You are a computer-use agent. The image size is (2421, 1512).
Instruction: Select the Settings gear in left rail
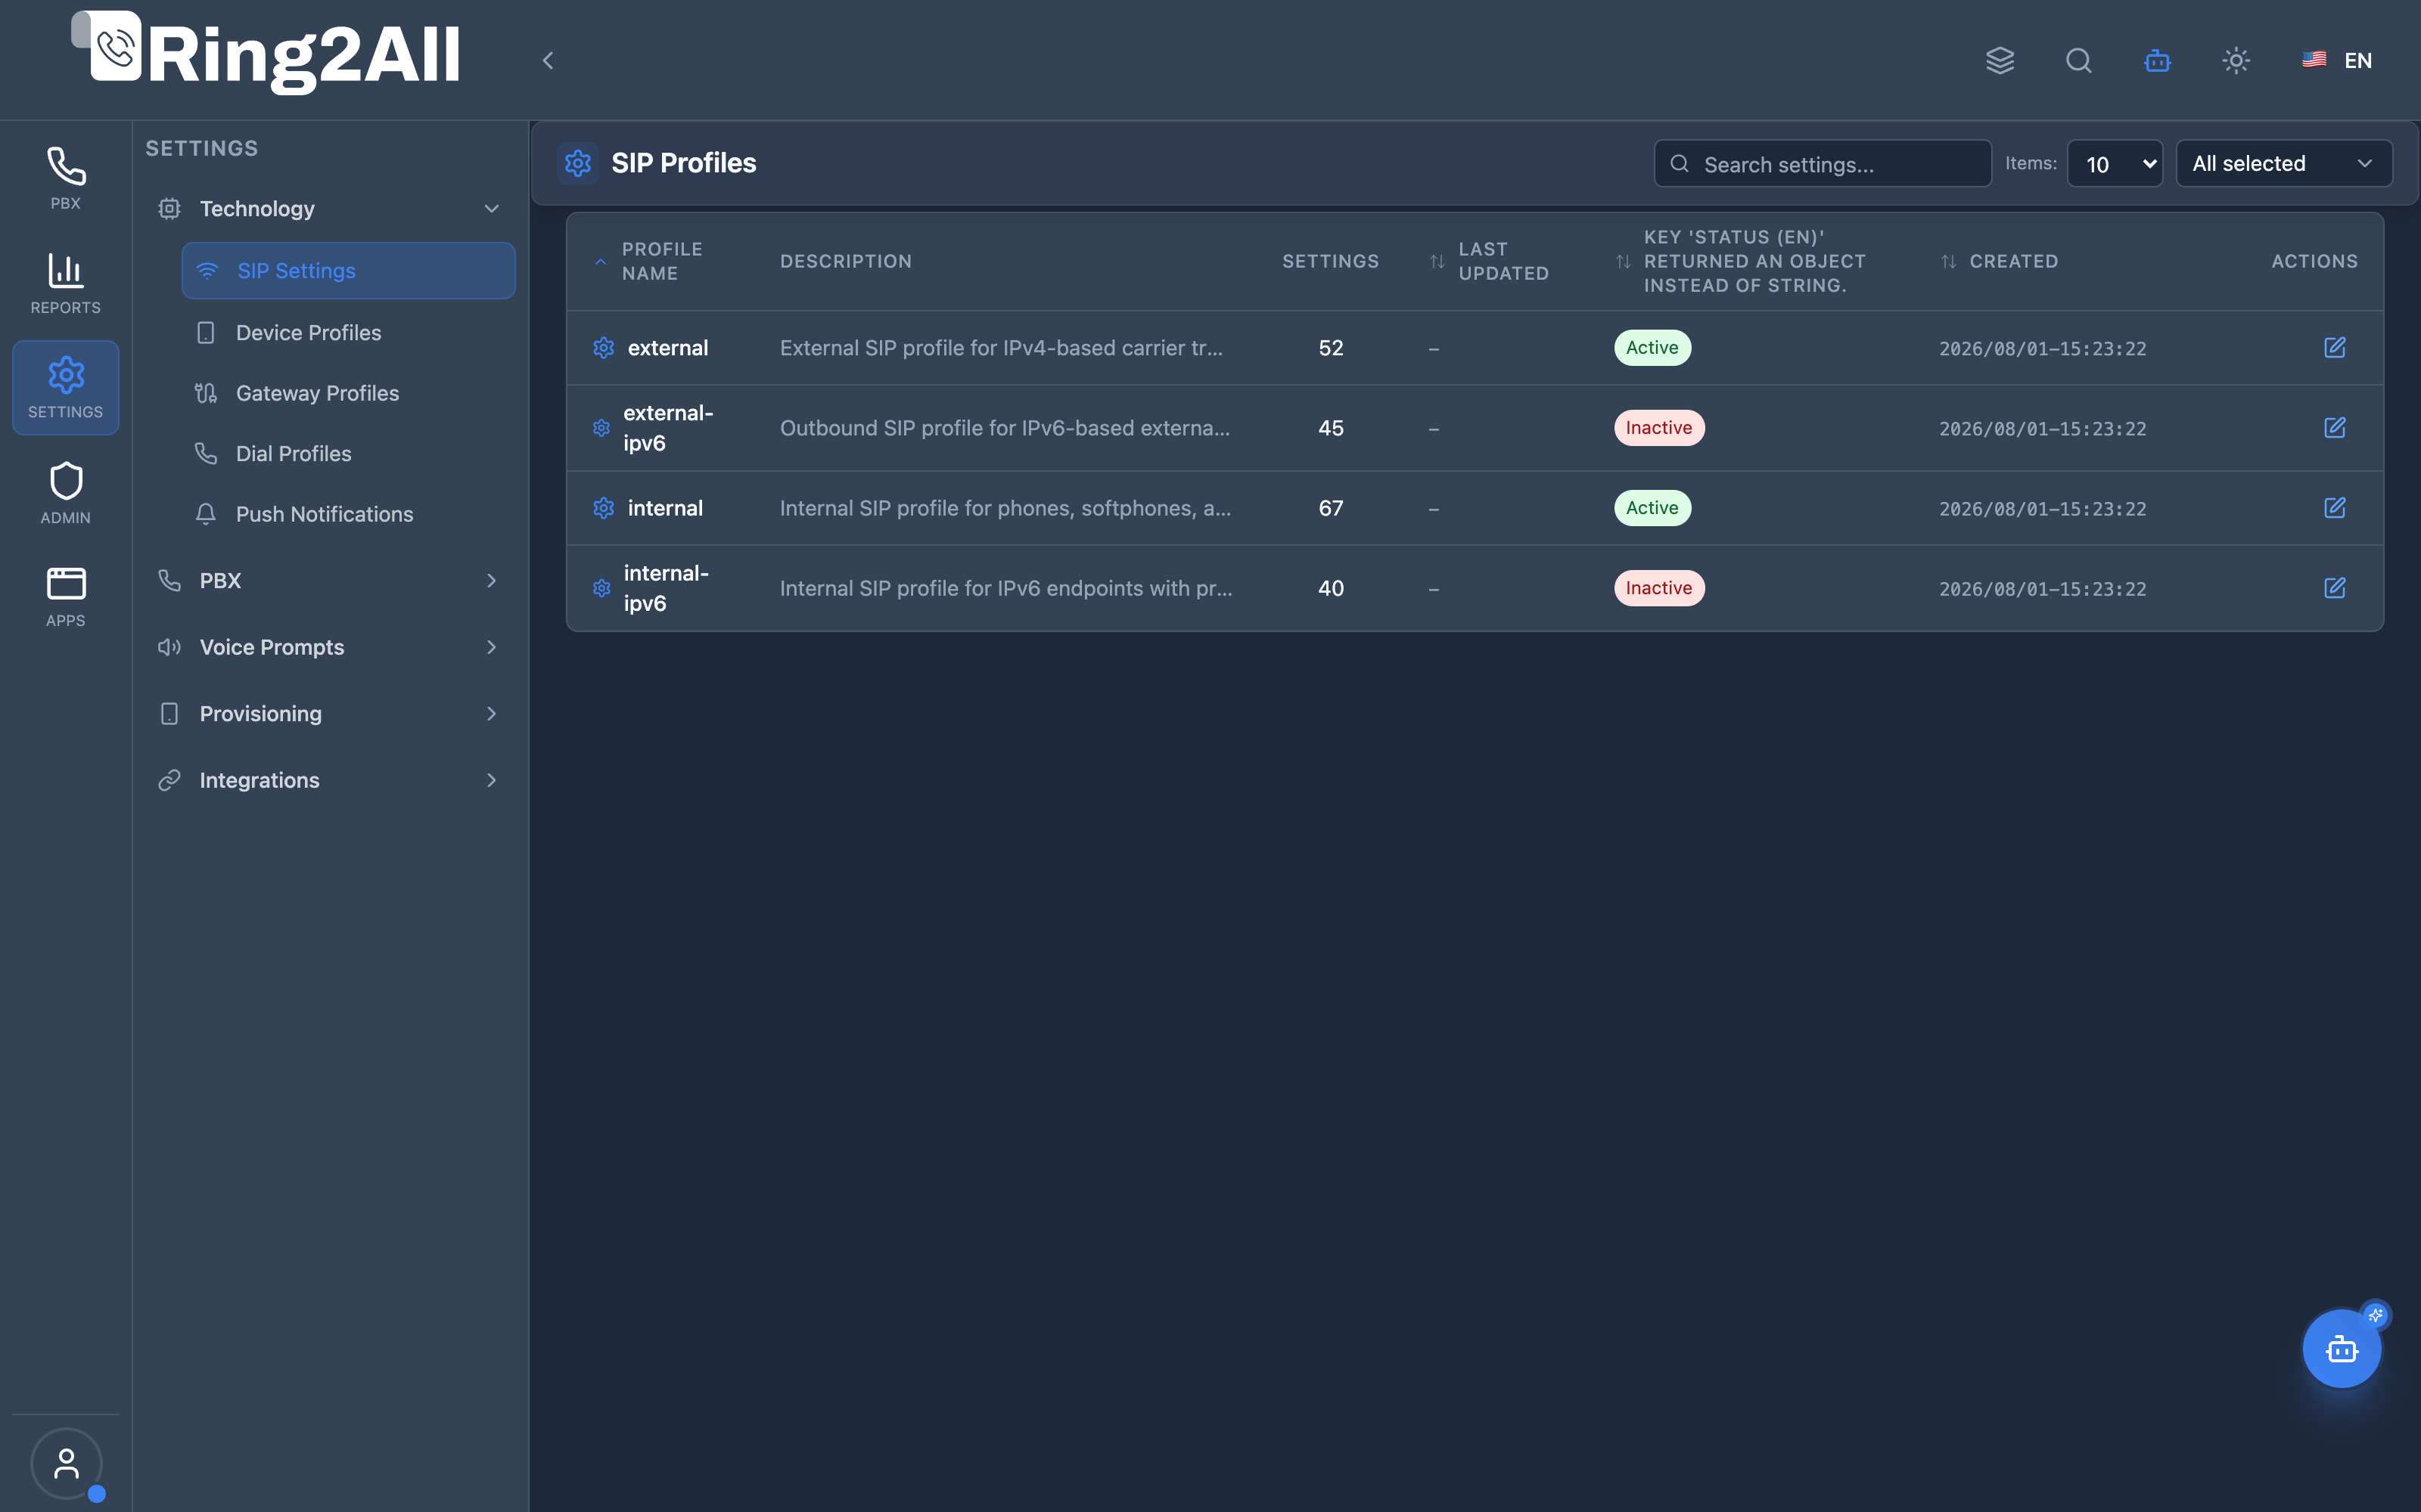(x=65, y=387)
